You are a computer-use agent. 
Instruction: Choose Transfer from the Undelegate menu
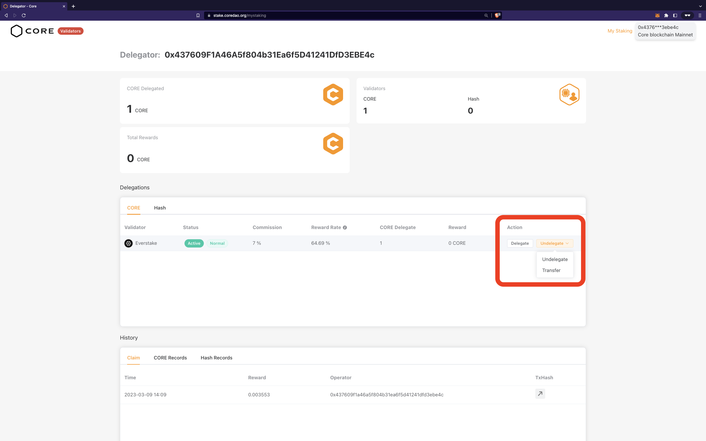click(x=551, y=270)
